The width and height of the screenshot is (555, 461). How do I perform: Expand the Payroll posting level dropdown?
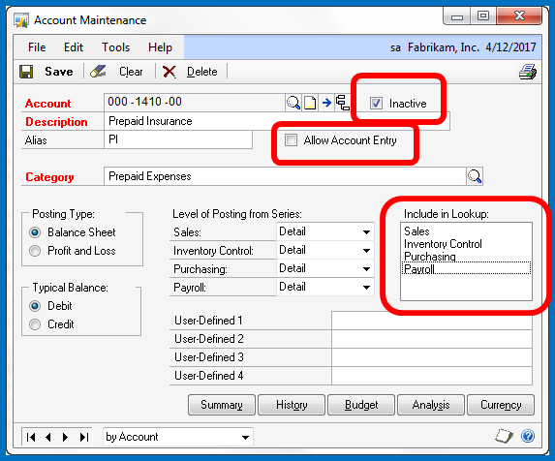coord(366,288)
